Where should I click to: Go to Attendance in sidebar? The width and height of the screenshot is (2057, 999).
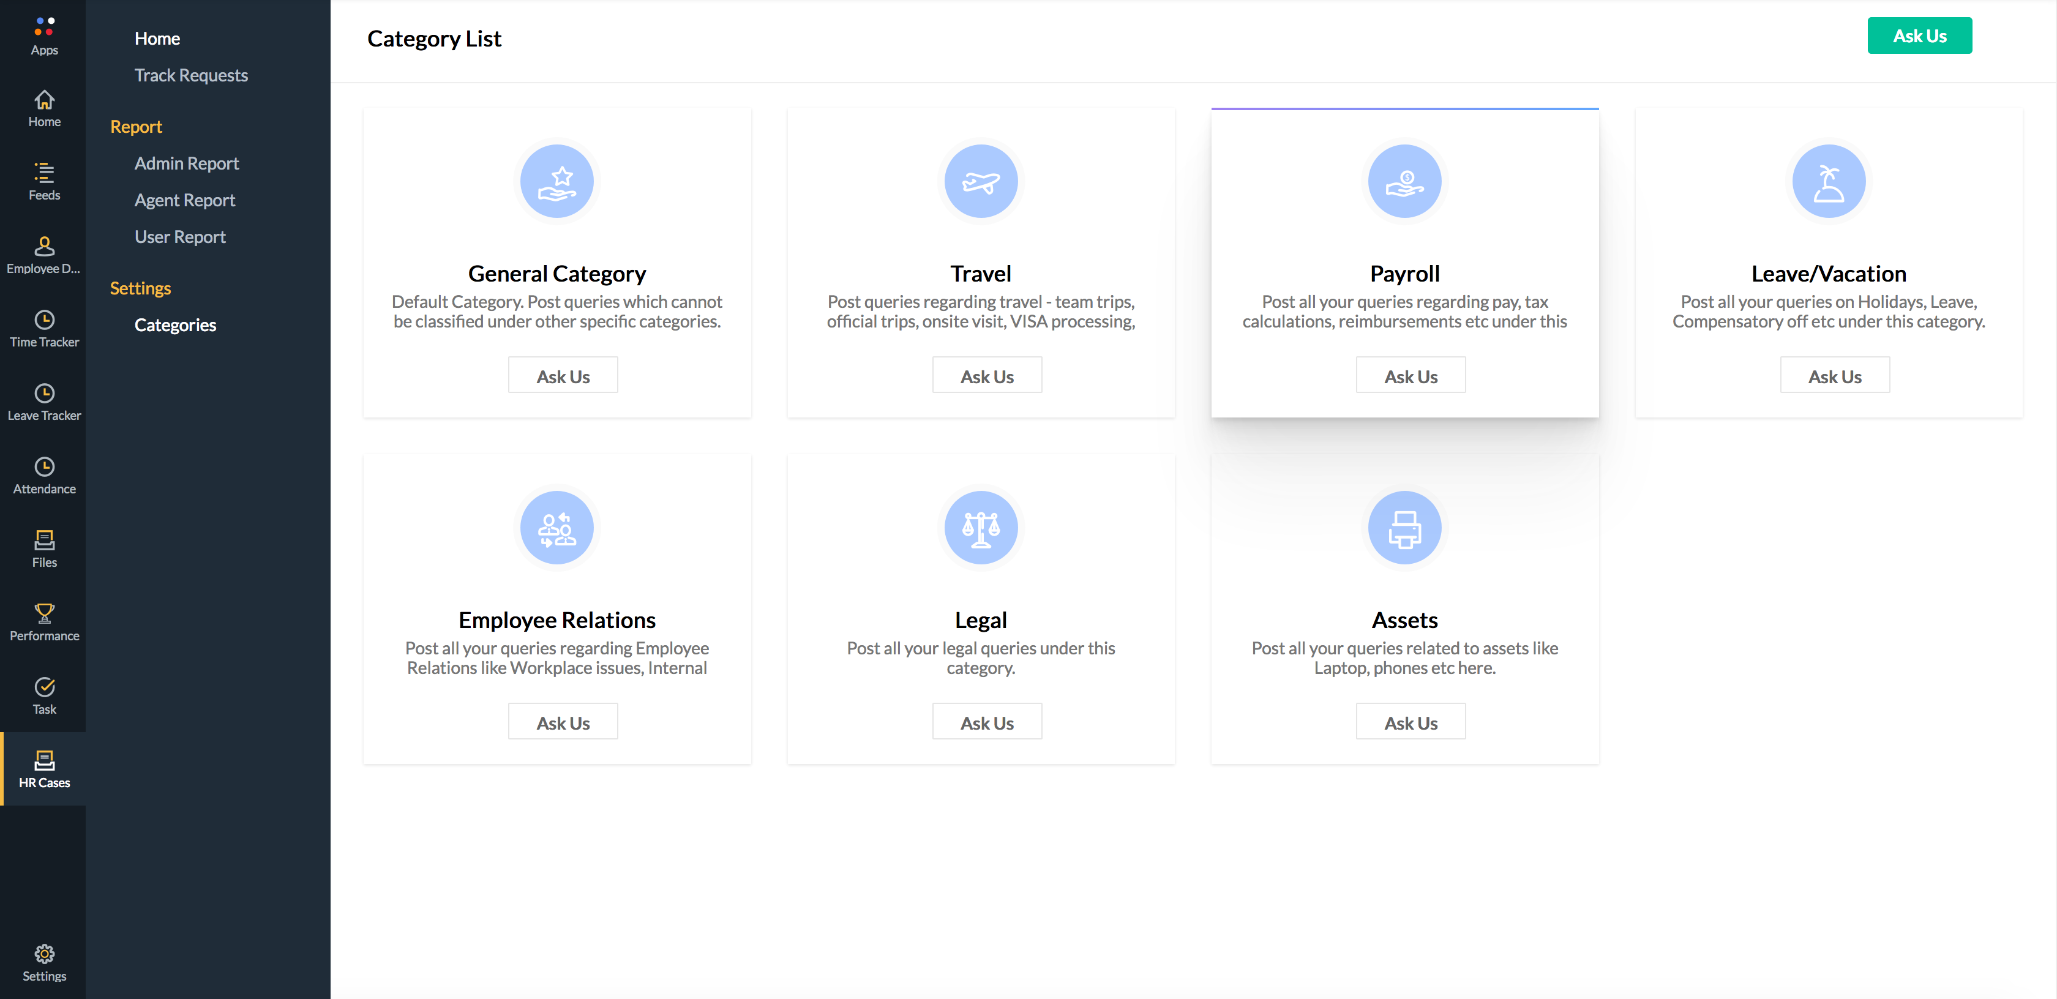[x=44, y=475]
